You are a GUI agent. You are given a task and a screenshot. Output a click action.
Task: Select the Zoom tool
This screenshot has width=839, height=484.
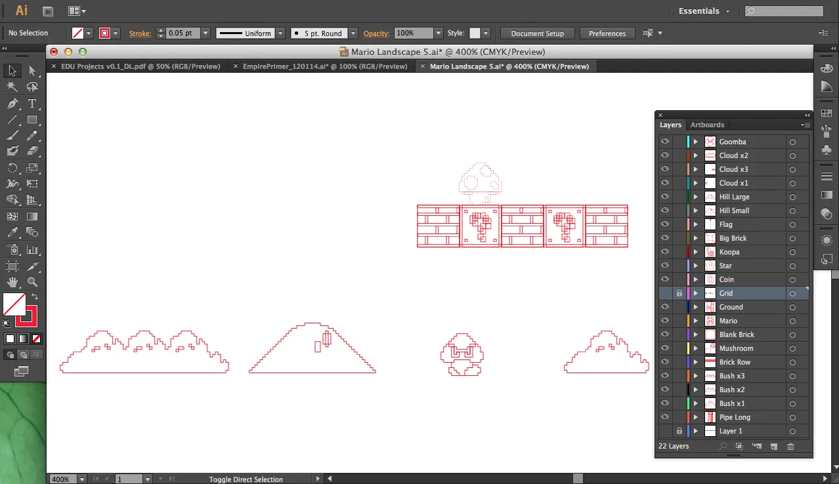coord(32,282)
